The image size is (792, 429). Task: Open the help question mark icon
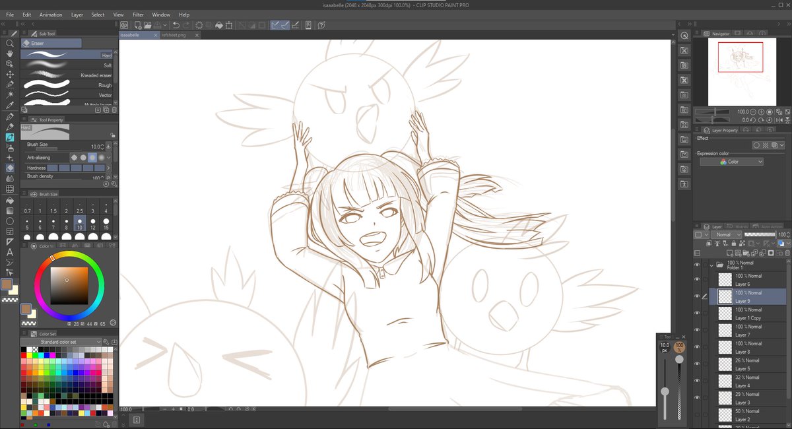coord(321,26)
